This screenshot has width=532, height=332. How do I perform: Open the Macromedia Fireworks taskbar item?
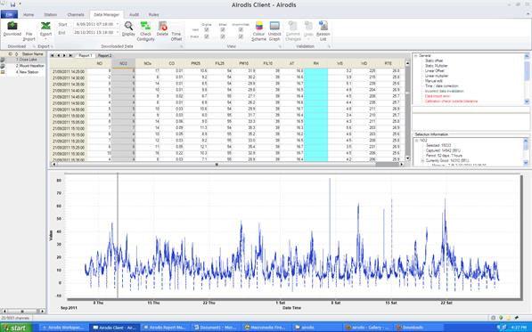click(x=266, y=328)
